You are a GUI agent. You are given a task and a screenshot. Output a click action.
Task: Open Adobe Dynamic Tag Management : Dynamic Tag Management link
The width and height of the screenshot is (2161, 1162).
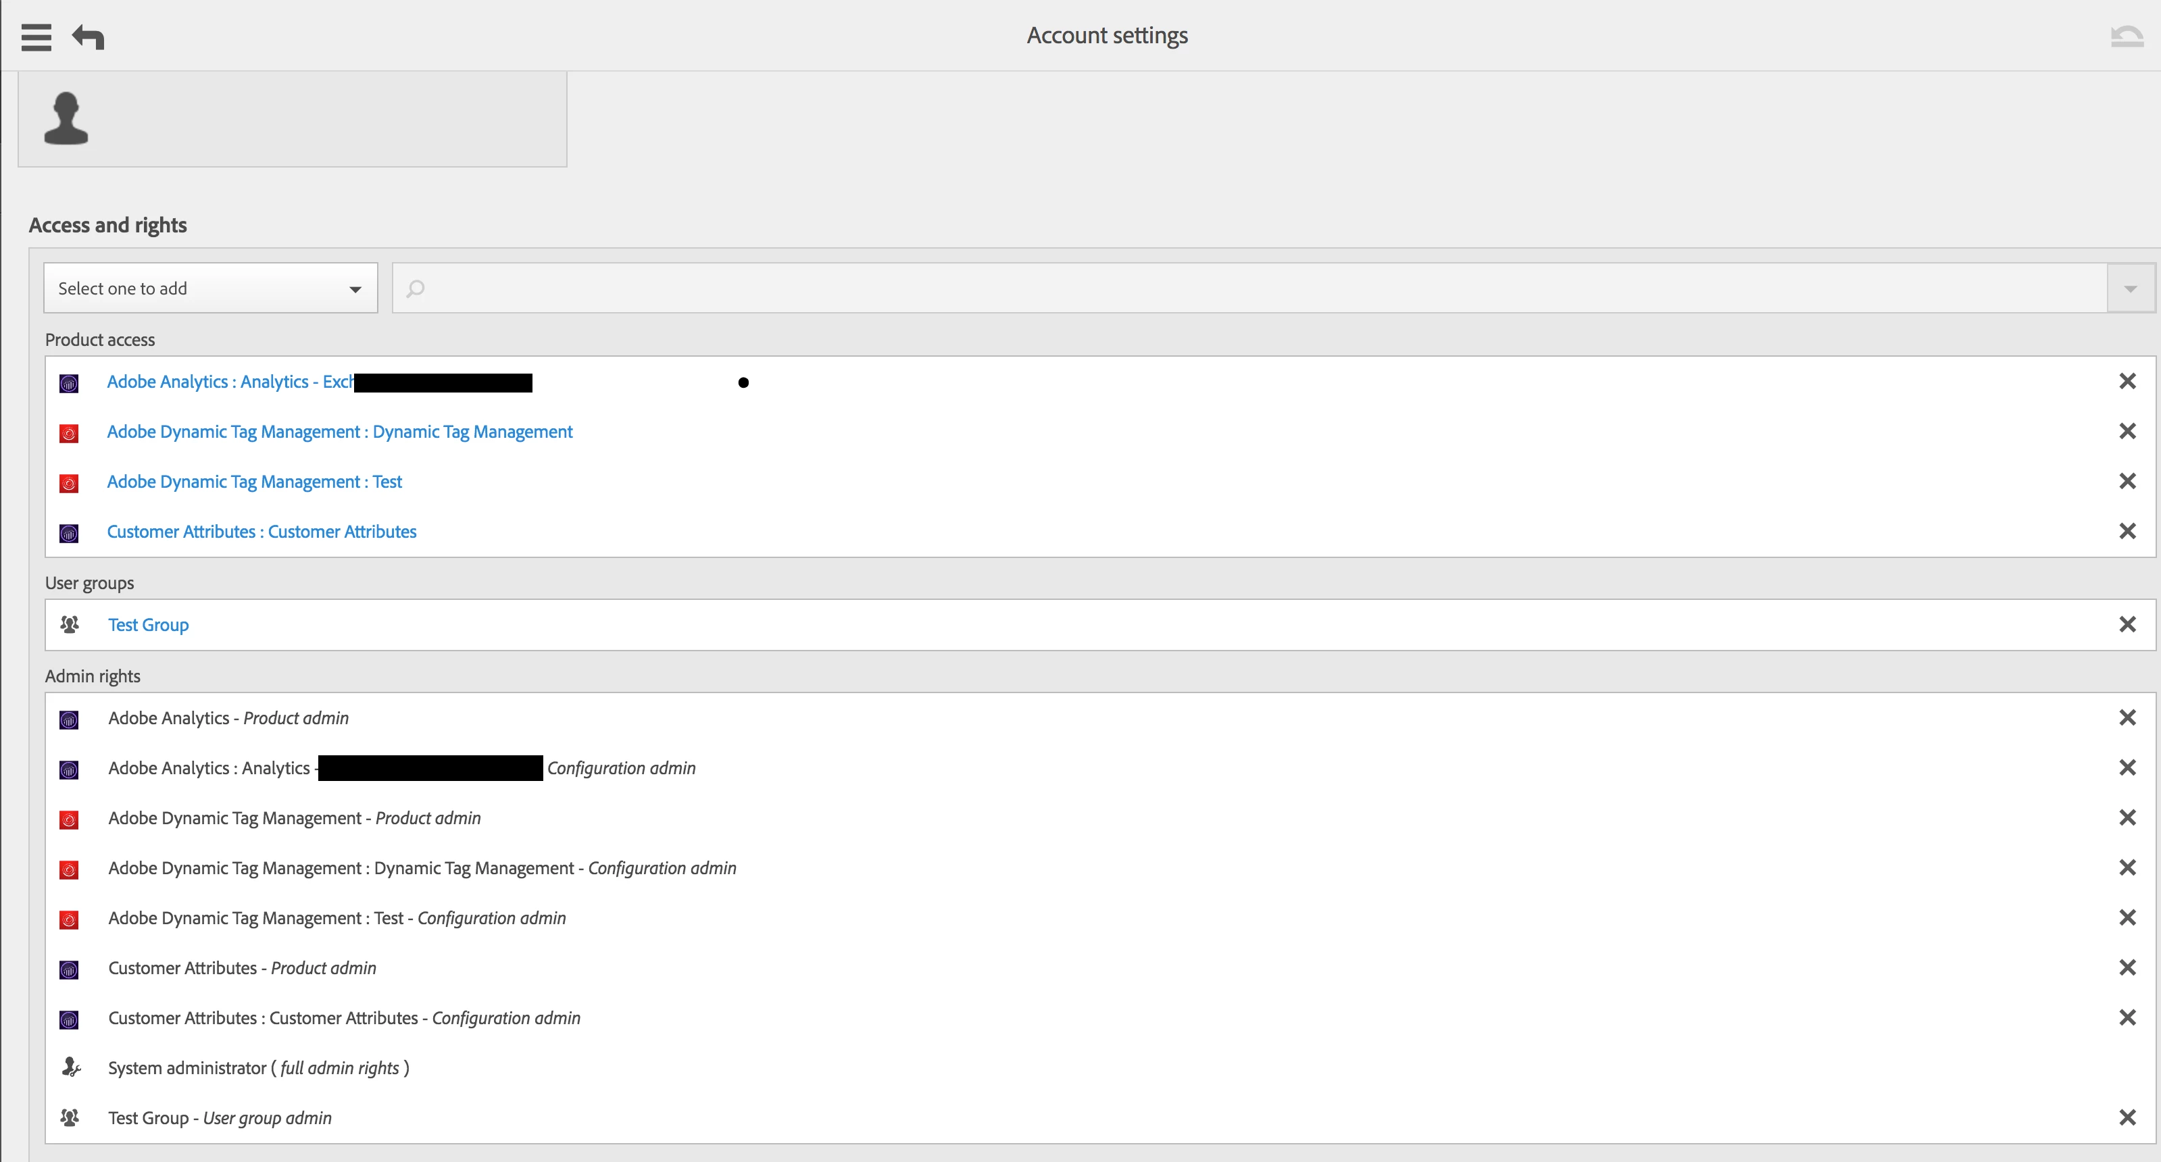click(339, 432)
